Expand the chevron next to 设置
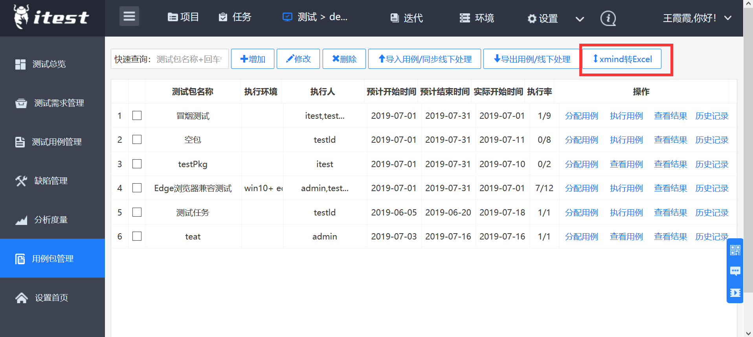Image resolution: width=753 pixels, height=337 pixels. (580, 18)
